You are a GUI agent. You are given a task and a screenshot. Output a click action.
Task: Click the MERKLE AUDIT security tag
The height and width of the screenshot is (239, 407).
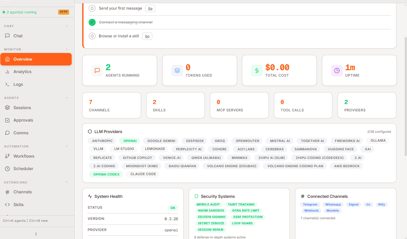[208, 205]
